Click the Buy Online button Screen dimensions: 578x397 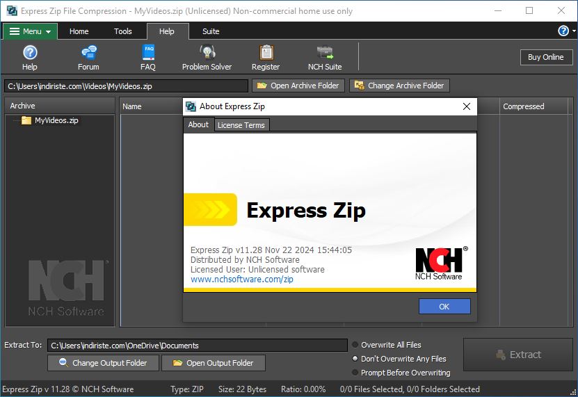546,57
